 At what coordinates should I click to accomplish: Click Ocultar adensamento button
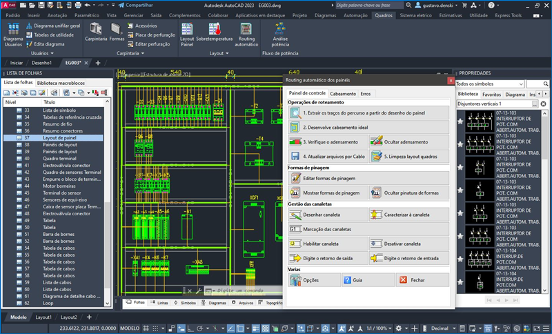408,141
